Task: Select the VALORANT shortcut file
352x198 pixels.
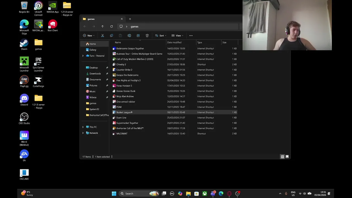Action: pos(174,134)
